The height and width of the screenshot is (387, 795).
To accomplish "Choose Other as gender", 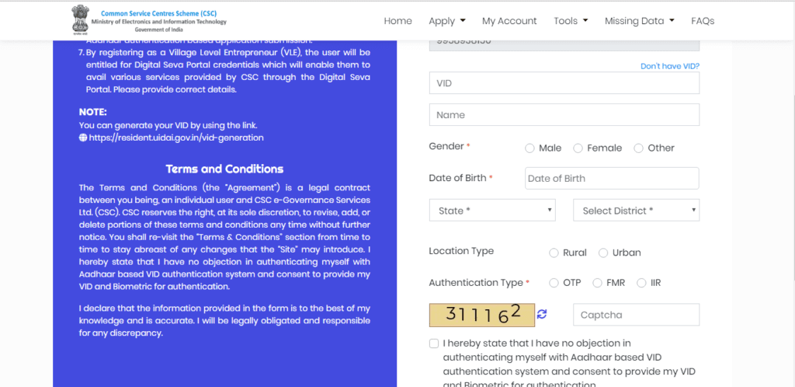I will [x=638, y=148].
